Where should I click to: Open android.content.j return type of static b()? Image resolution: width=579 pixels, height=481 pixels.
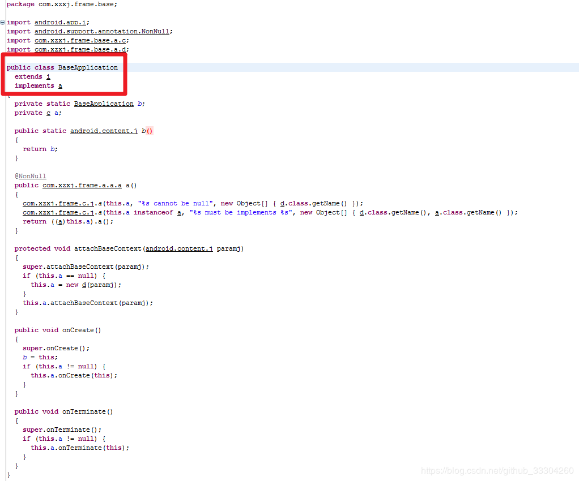(104, 131)
